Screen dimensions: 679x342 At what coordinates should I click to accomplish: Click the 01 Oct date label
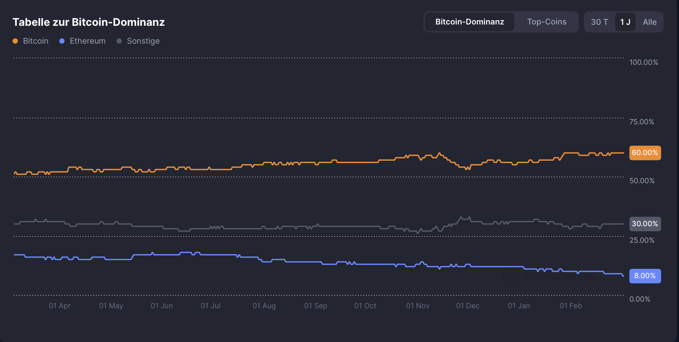click(365, 306)
